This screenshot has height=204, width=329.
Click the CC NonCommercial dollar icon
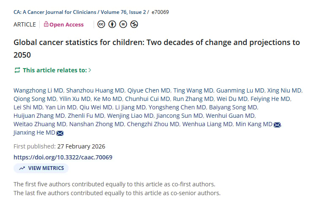134,24
